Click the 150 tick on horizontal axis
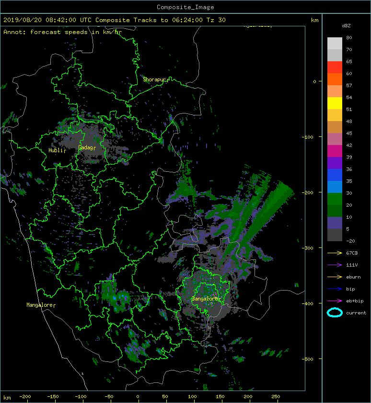 click(220, 397)
